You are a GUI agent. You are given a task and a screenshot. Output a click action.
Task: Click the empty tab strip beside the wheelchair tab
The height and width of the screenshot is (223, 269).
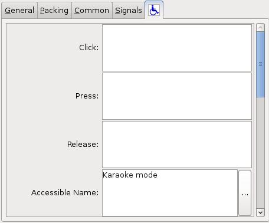(x=215, y=10)
